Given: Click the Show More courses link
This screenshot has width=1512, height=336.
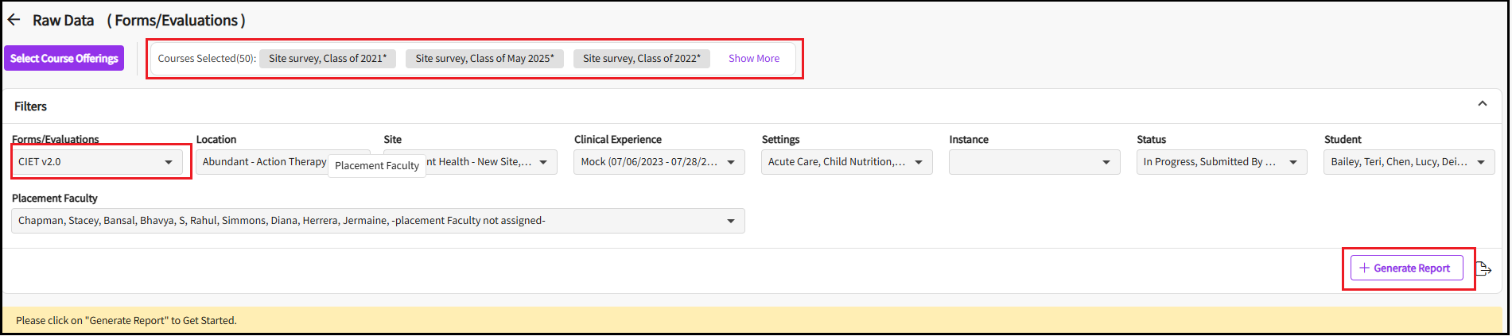Looking at the screenshot, I should tap(754, 58).
